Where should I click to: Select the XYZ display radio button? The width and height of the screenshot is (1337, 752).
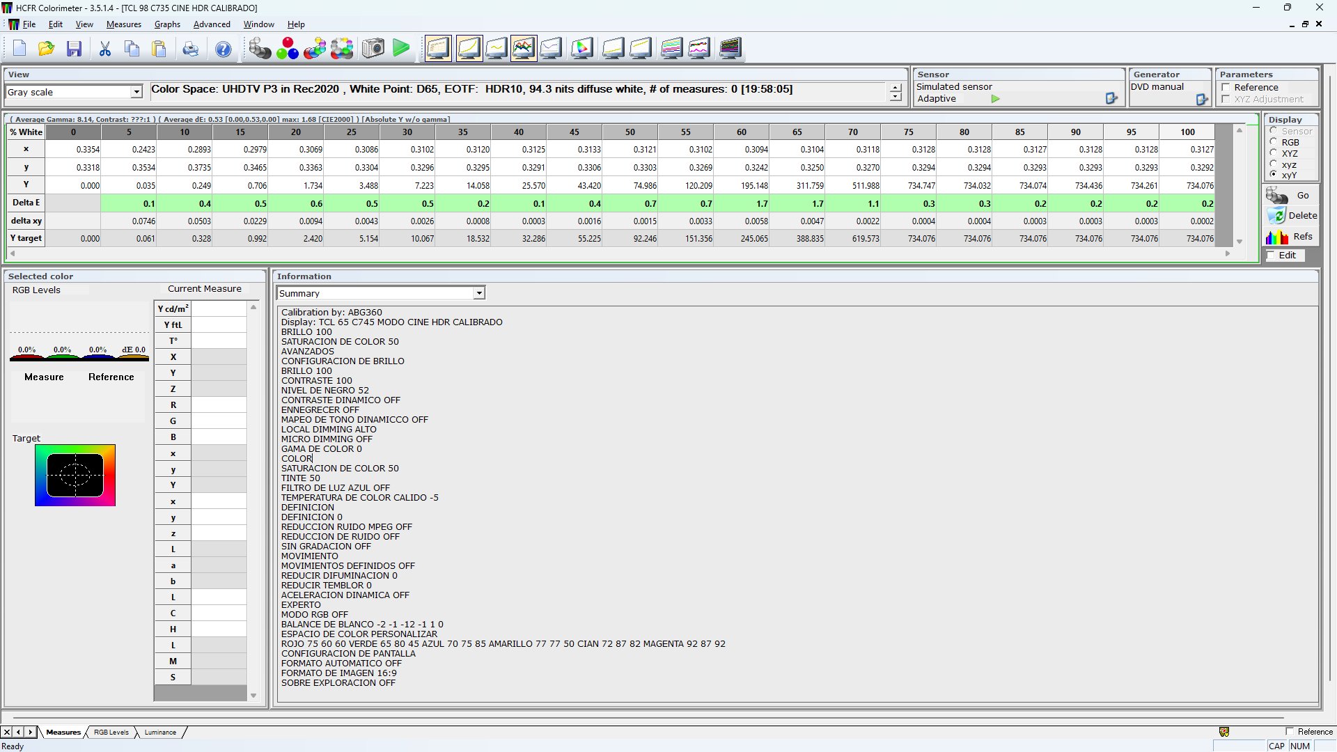[x=1274, y=153]
